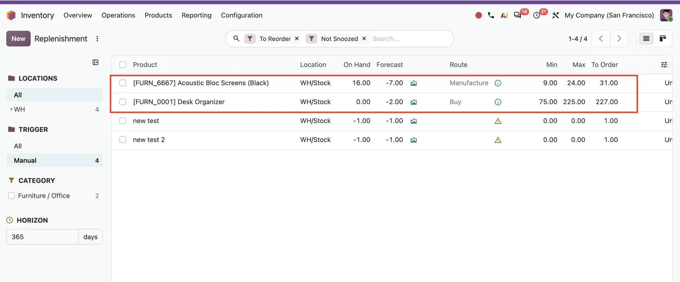Image resolution: width=680 pixels, height=282 pixels.
Task: Remove the 'Not Snoozed' filter
Action: click(x=364, y=39)
